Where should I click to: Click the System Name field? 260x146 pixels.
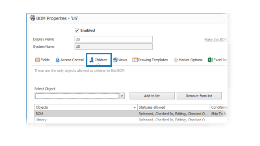click(x=114, y=47)
